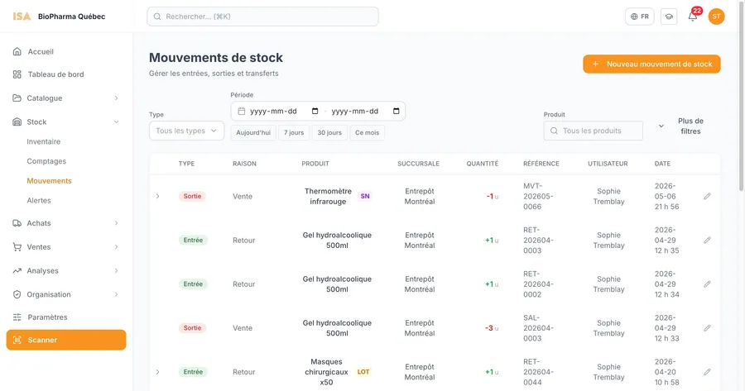The height and width of the screenshot is (391, 745).
Task: Click the Stock warehouse icon
Action: (x=17, y=122)
